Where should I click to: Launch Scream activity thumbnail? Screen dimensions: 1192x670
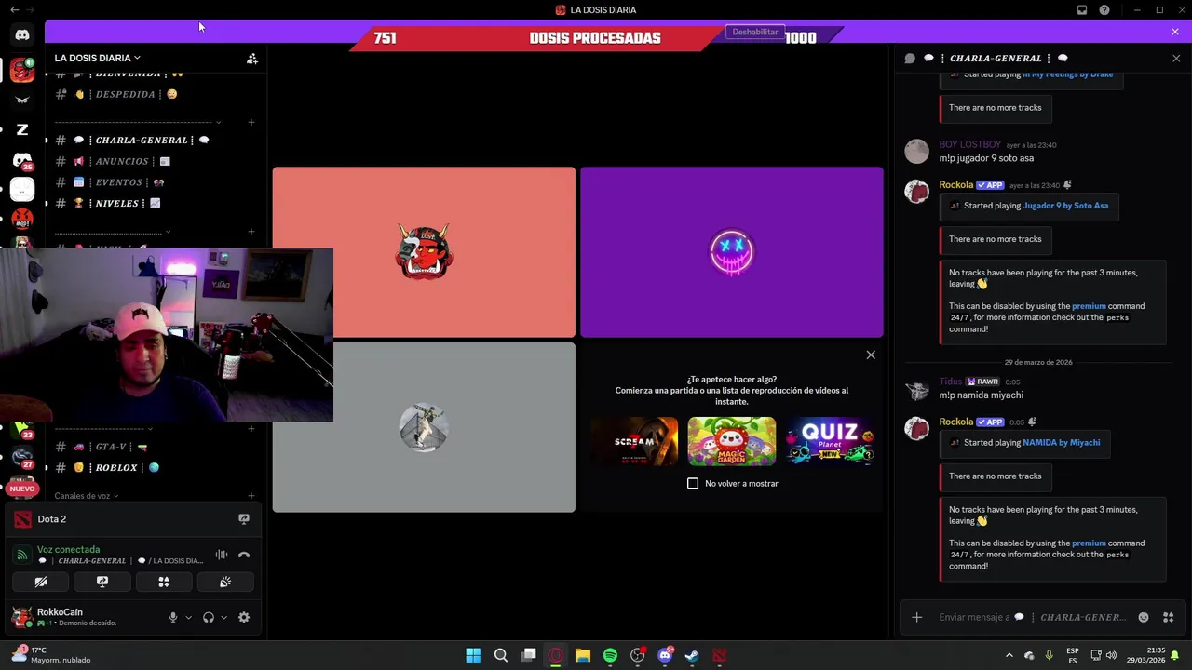click(x=634, y=441)
